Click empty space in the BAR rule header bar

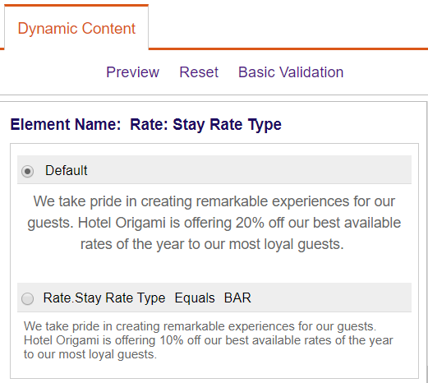(329, 298)
